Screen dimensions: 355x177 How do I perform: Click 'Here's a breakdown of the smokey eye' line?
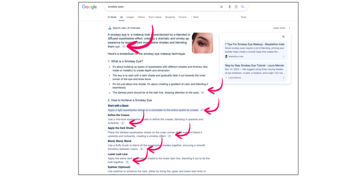point(147,54)
